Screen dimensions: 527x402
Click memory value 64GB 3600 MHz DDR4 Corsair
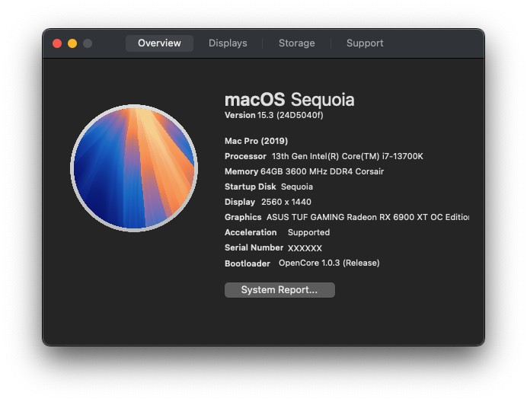322,171
